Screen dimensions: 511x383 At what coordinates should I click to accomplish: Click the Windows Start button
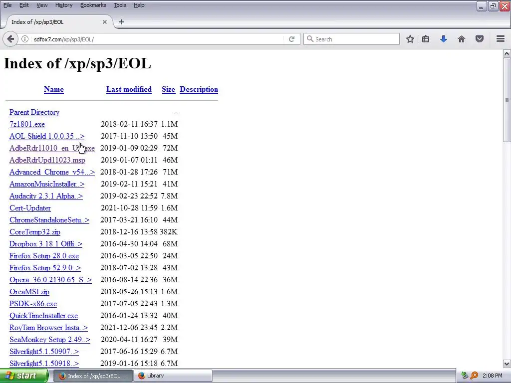point(24,376)
